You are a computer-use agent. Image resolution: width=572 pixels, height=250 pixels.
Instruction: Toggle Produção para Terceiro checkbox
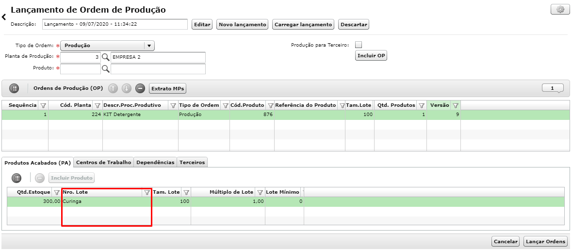(x=359, y=45)
